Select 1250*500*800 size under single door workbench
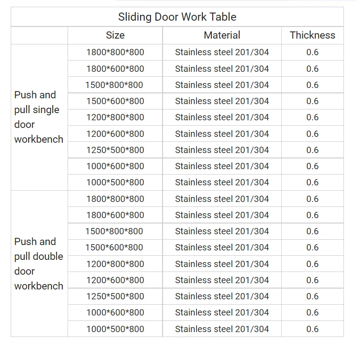356x346 pixels. [115, 150]
